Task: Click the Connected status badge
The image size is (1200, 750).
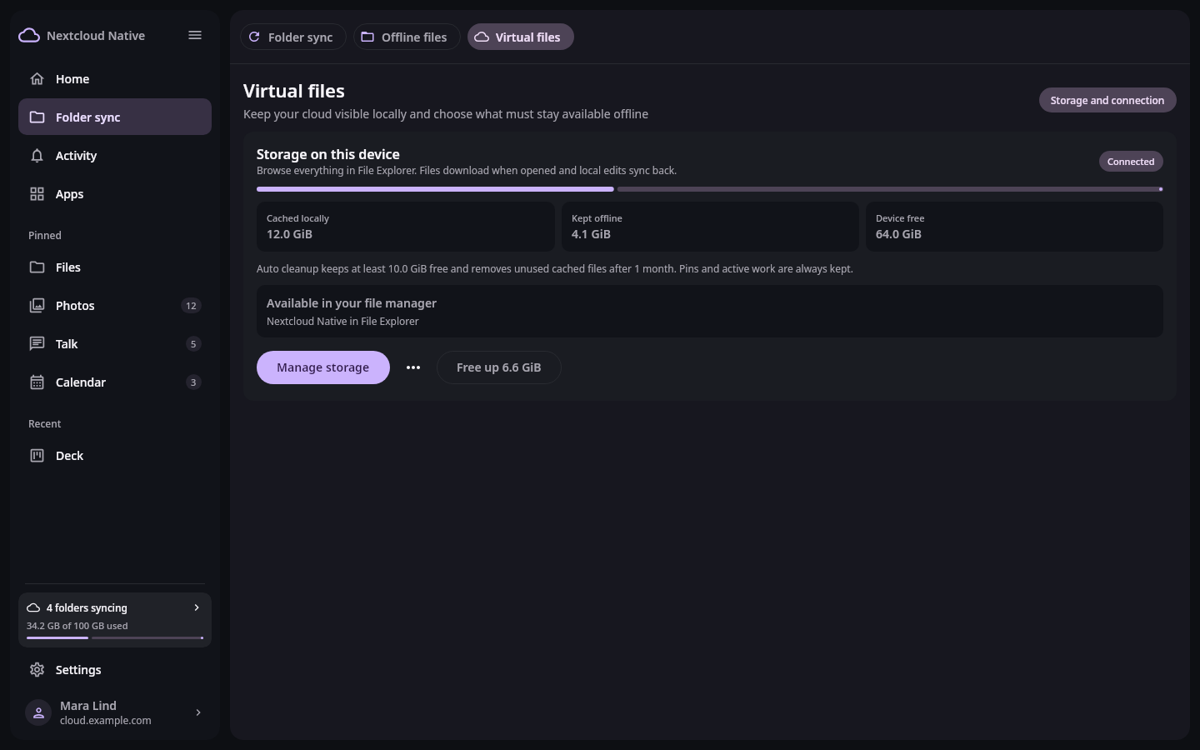Action: click(x=1131, y=162)
